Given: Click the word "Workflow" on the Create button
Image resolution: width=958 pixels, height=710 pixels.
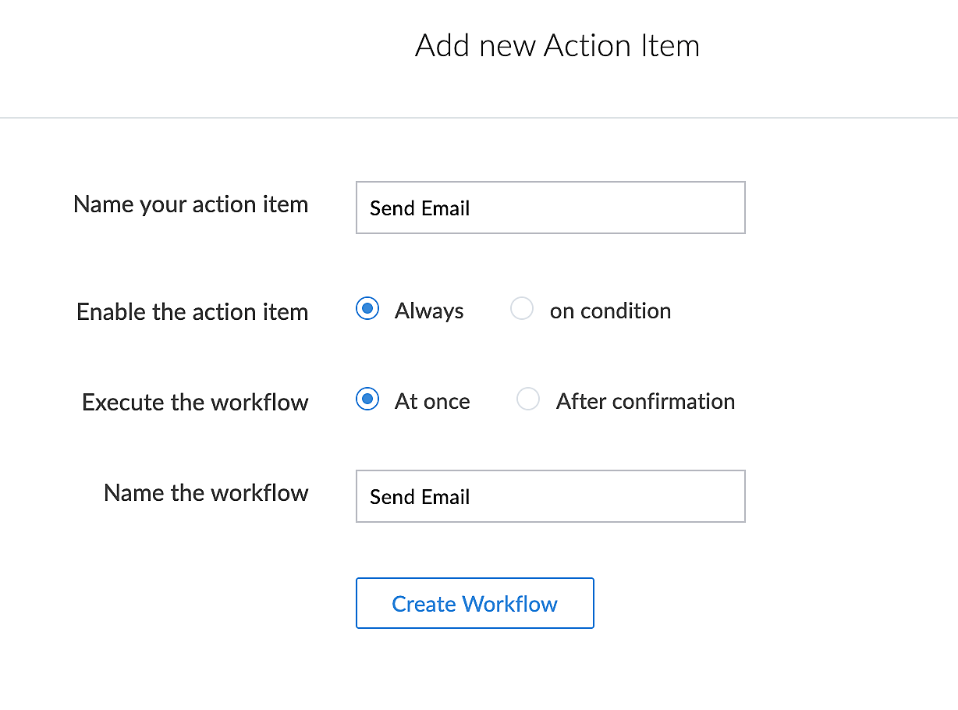Looking at the screenshot, I should pos(509,604).
